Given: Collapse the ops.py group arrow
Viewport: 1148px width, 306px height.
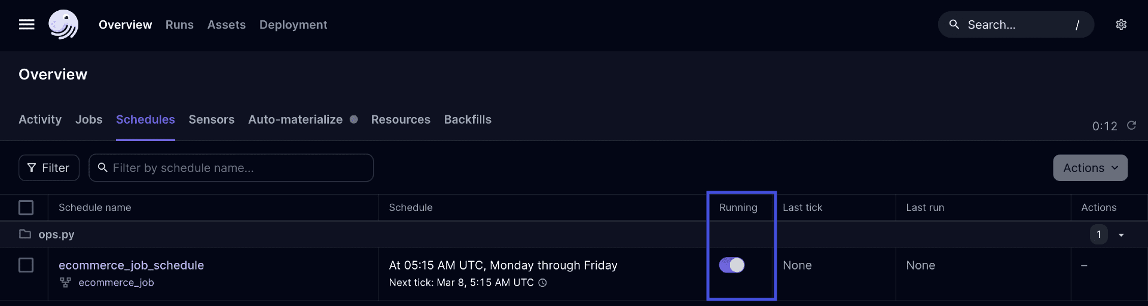Looking at the screenshot, I should 1121,235.
